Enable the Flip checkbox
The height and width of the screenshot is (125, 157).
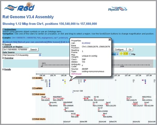coord(131,54)
